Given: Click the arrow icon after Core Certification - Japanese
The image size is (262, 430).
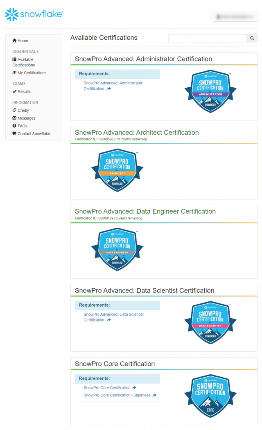Looking at the screenshot, I should pos(155,395).
